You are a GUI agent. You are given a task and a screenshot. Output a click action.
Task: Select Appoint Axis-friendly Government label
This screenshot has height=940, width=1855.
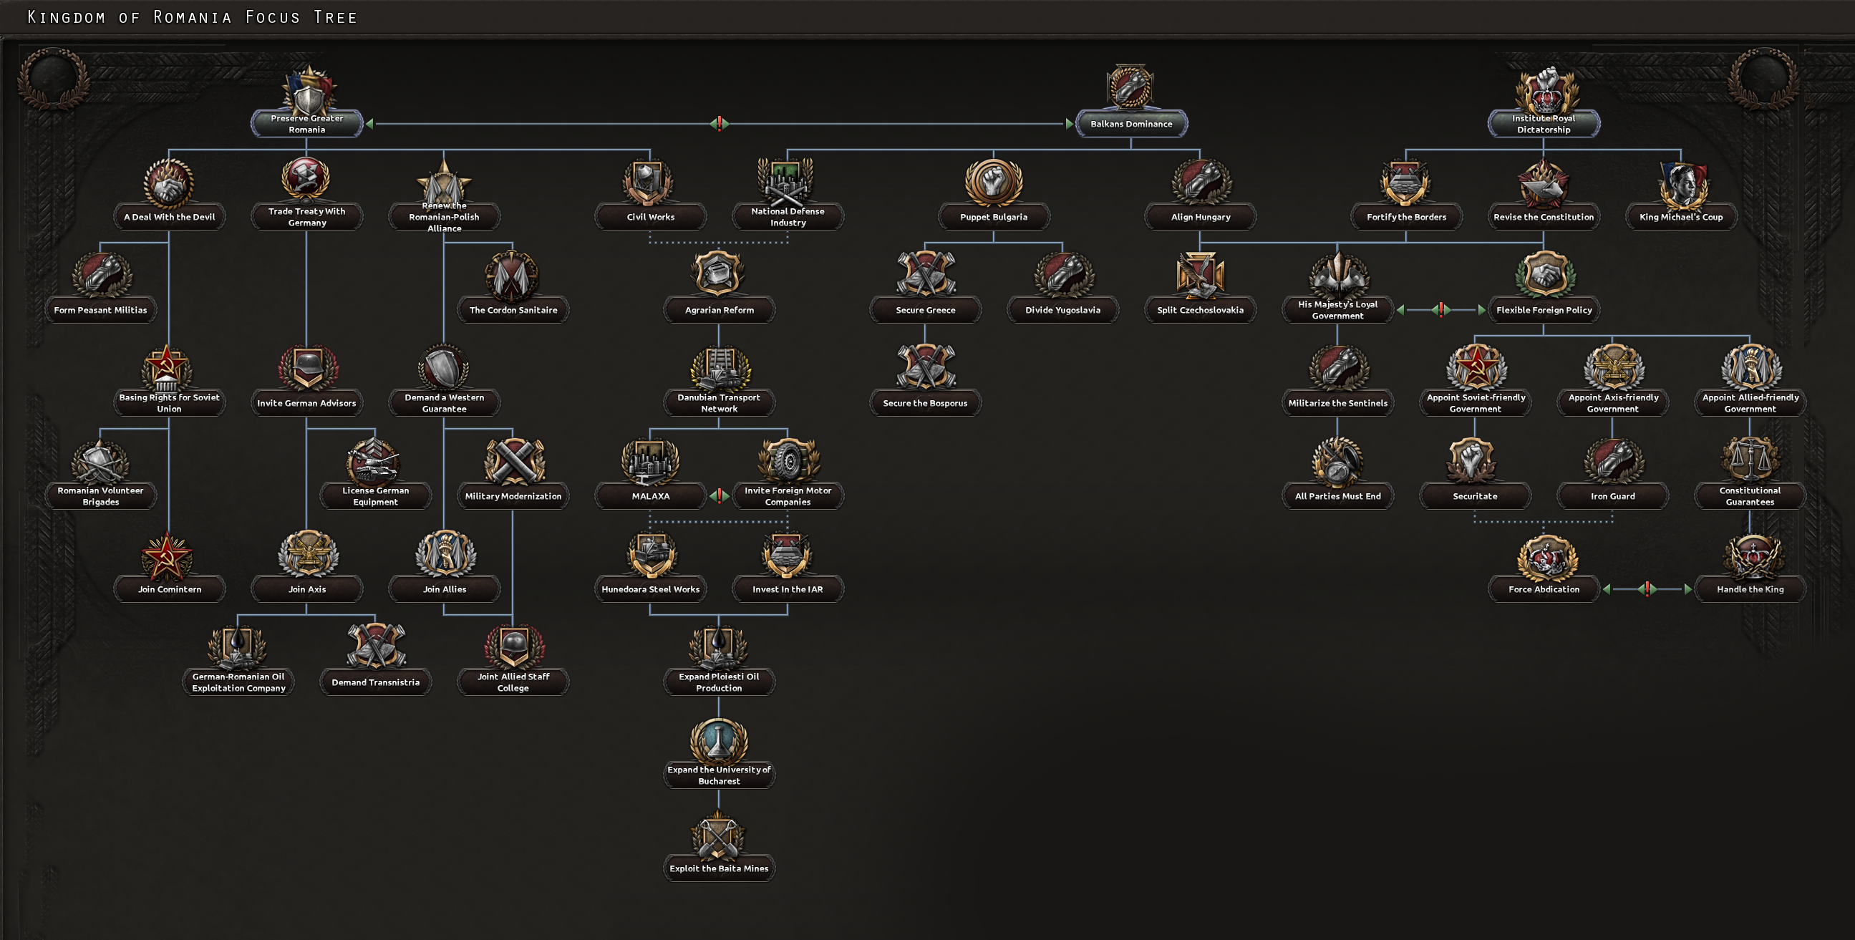1612,402
